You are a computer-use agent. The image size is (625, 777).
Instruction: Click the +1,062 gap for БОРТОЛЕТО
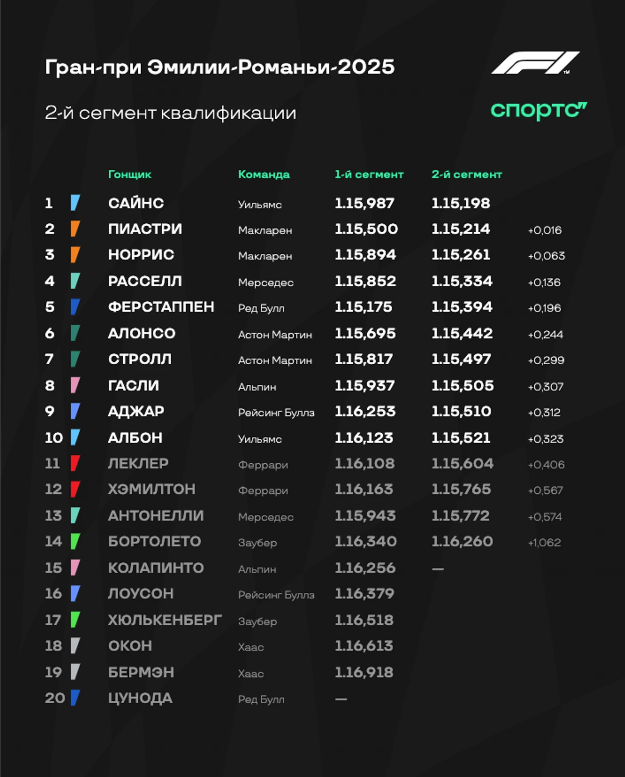coord(544,543)
